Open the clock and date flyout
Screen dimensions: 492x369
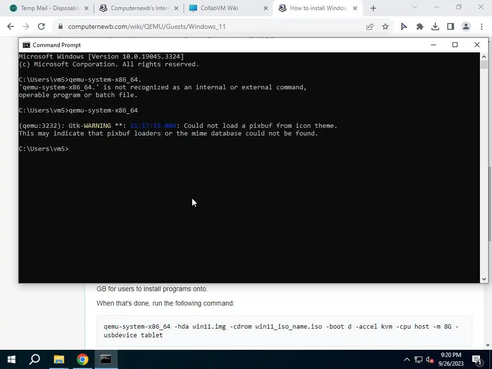pos(451,359)
